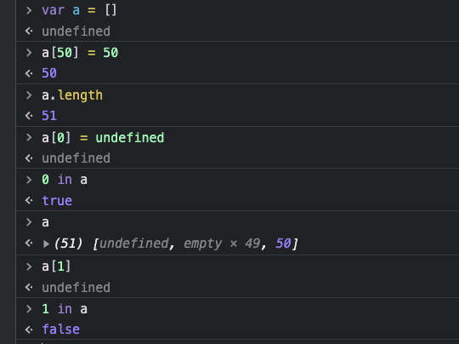Click the input chevron beside 'a[0] = undefined'

(29, 138)
